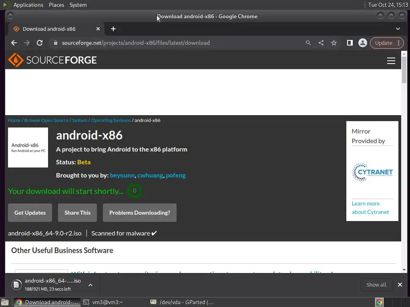Click the clock showing Tue Oct 24

coord(388,5)
